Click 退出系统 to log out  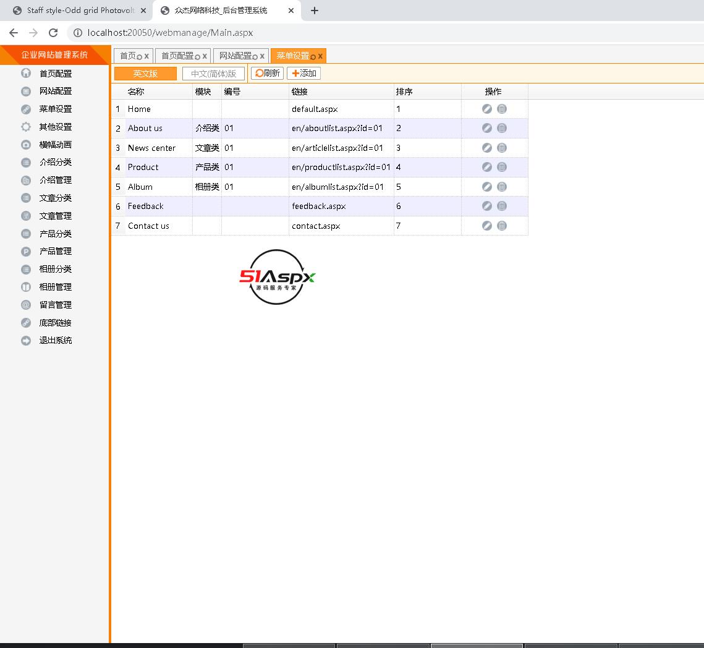pyautogui.click(x=55, y=340)
